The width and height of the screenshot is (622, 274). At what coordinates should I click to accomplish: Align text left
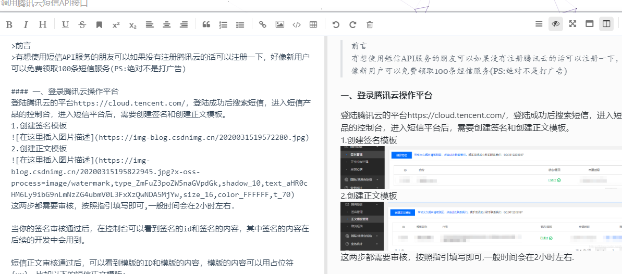coord(150,24)
